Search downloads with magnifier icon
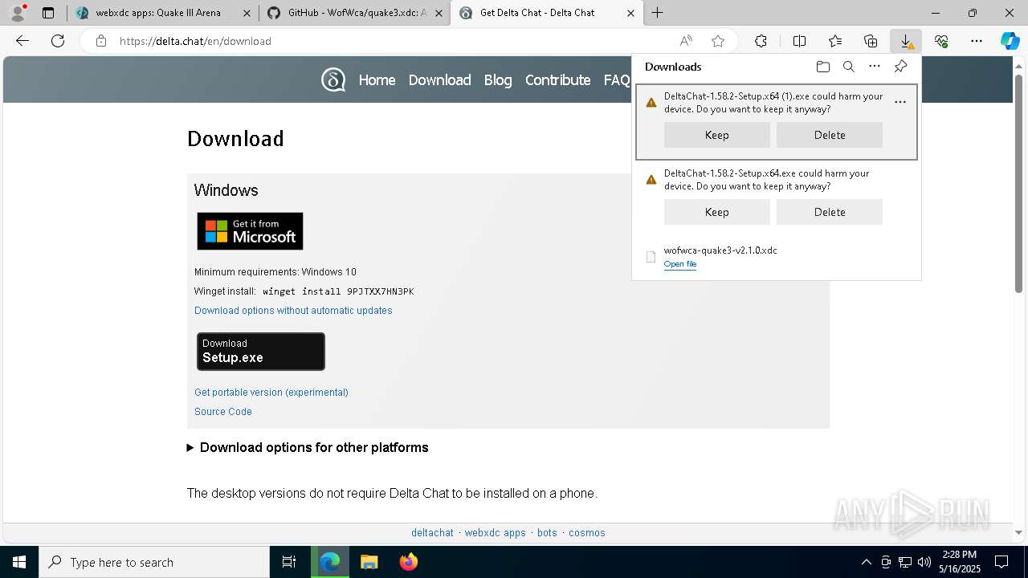 848,67
